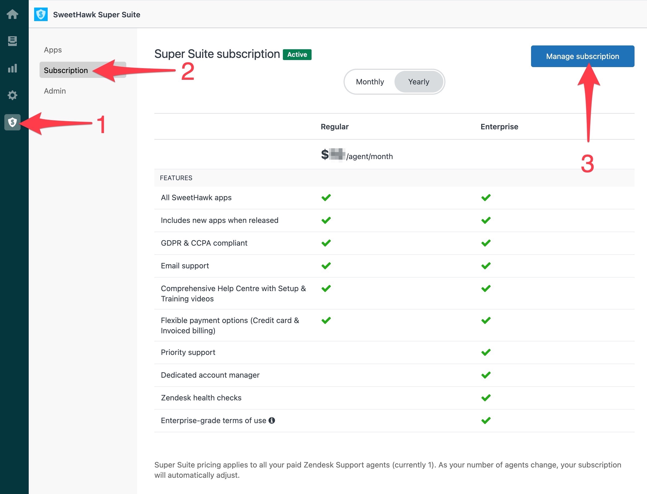Click Enterprise checkmark for Flexible payment options
Image resolution: width=647 pixels, height=494 pixels.
(x=486, y=320)
